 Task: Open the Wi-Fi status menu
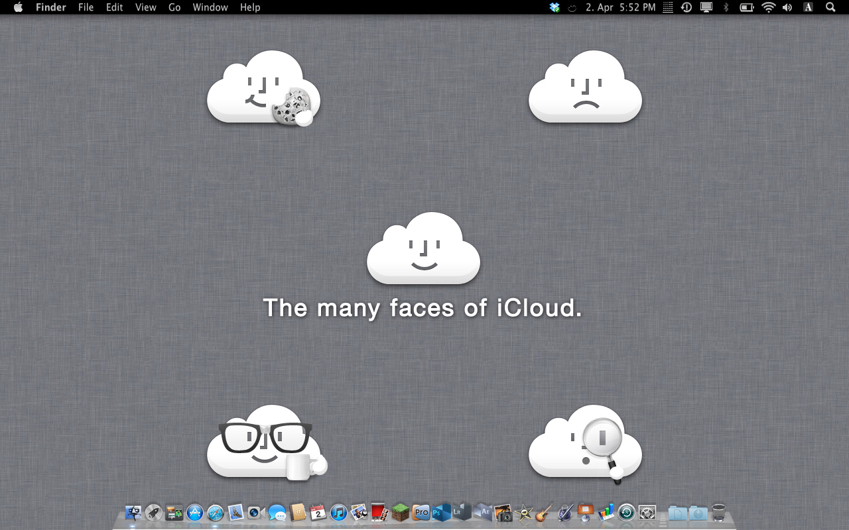768,7
